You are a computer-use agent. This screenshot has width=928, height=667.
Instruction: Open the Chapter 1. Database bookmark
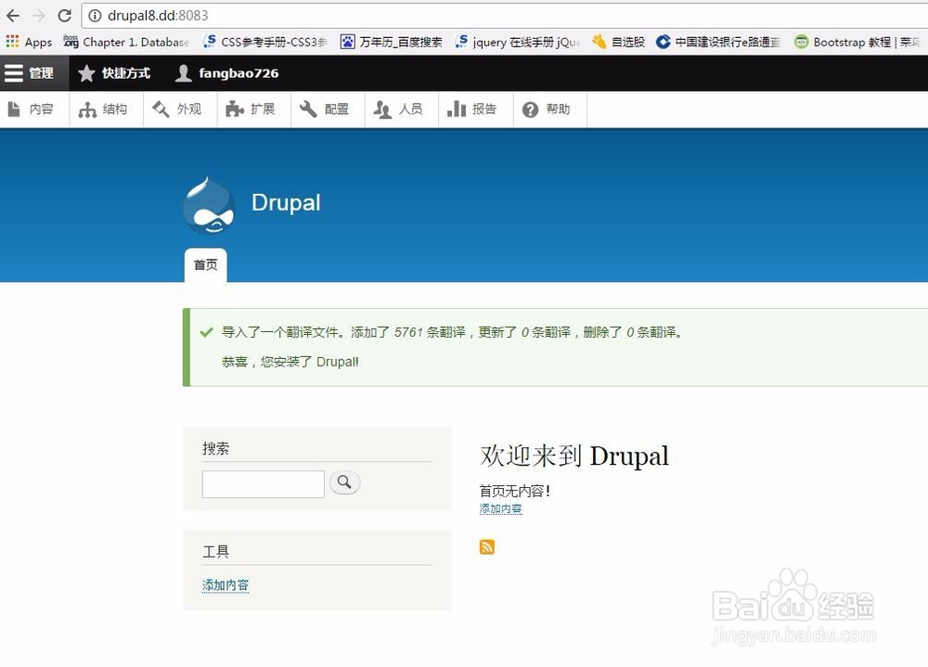tap(126, 42)
